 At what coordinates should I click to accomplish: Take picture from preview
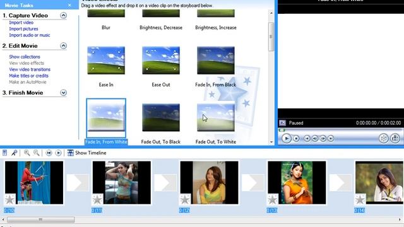coord(395,139)
